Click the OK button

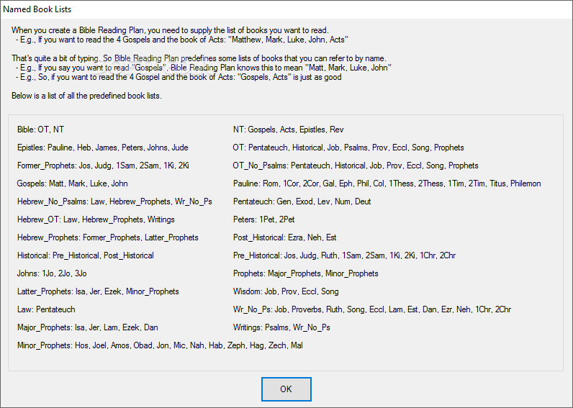pyautogui.click(x=286, y=389)
